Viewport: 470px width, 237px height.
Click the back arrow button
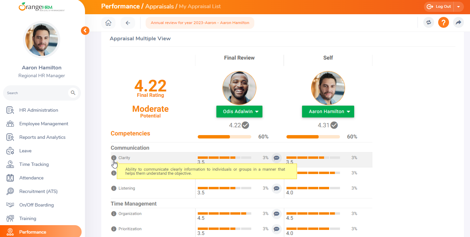coord(128,23)
